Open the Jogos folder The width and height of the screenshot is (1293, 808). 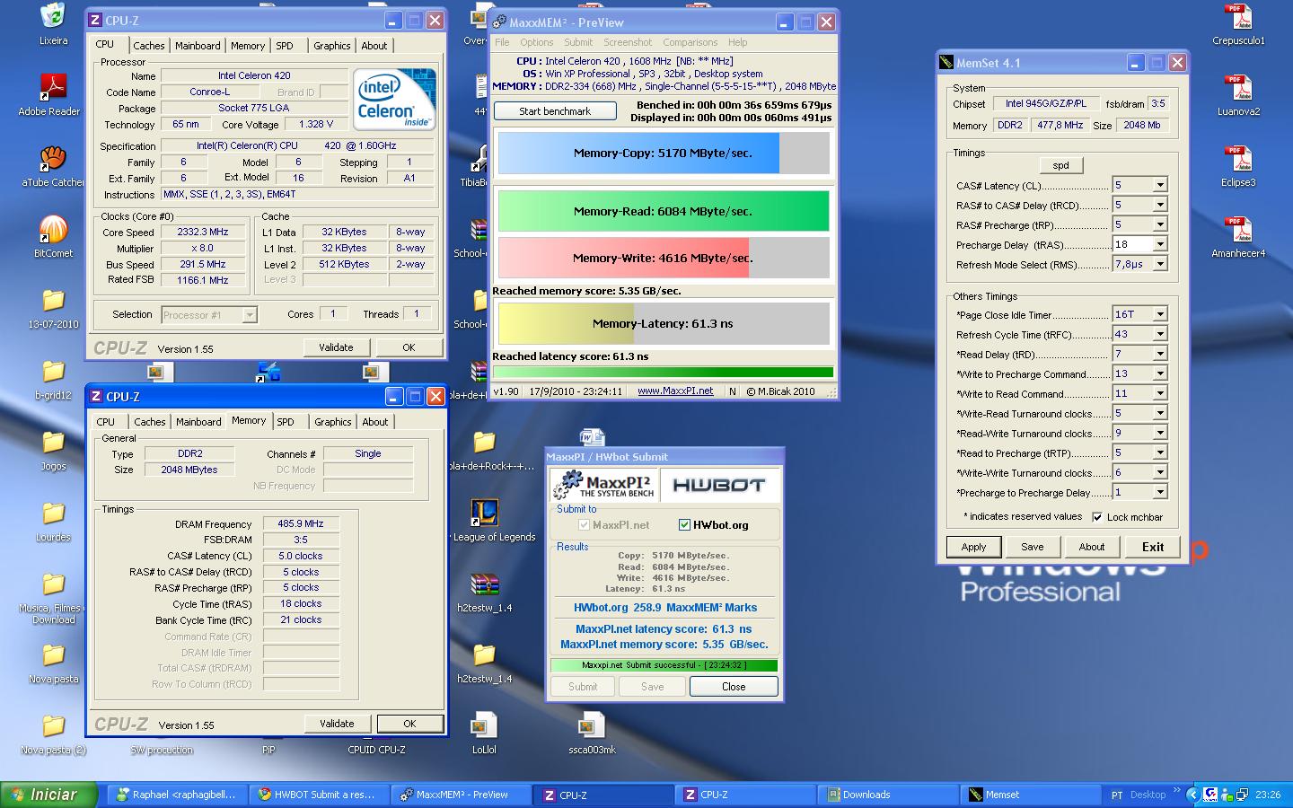[x=53, y=450]
